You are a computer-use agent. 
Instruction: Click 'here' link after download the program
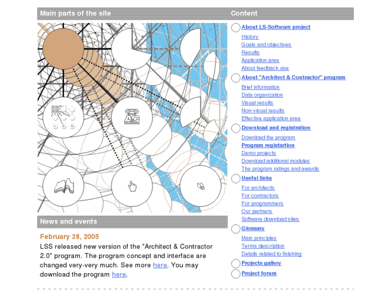coord(119,274)
